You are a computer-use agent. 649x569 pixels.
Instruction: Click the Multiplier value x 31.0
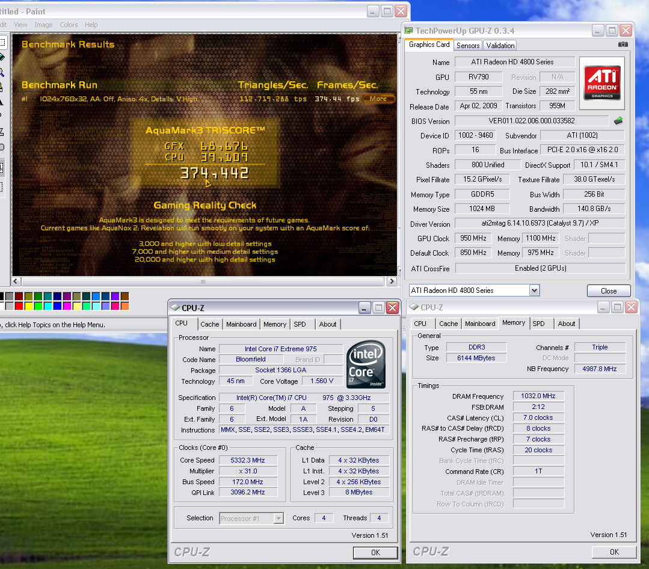pos(248,471)
